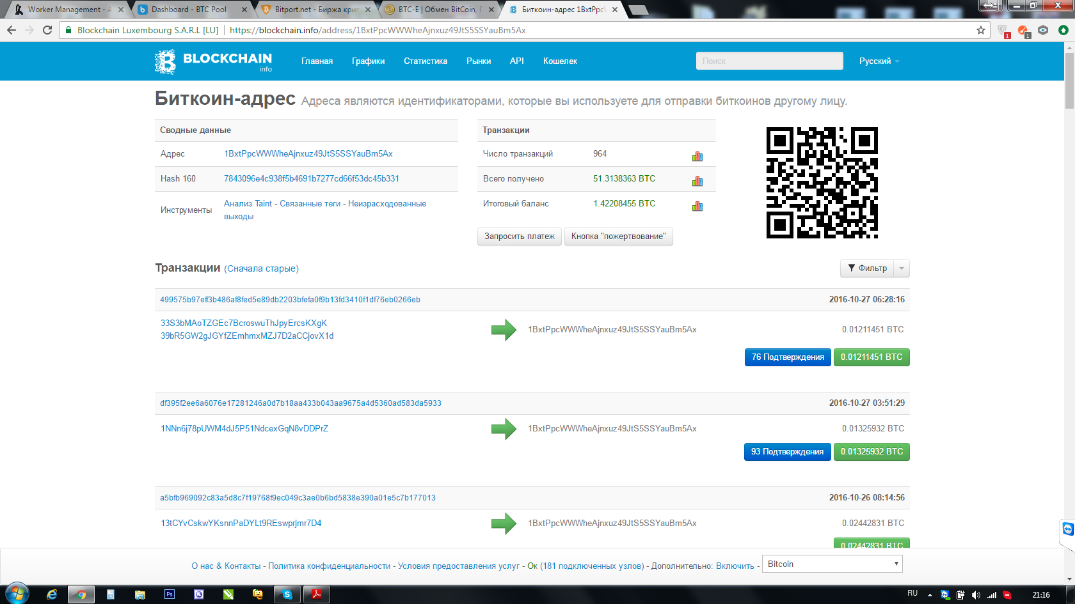Viewport: 1075px width, 604px height.
Task: Click the volume speaker tray icon
Action: click(x=976, y=595)
